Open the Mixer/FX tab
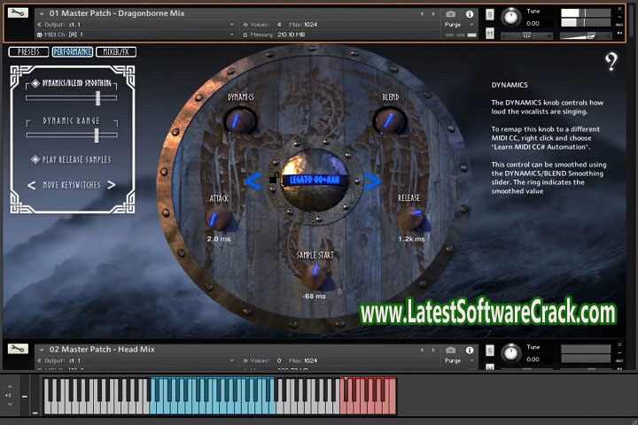638x425 pixels. coord(116,52)
